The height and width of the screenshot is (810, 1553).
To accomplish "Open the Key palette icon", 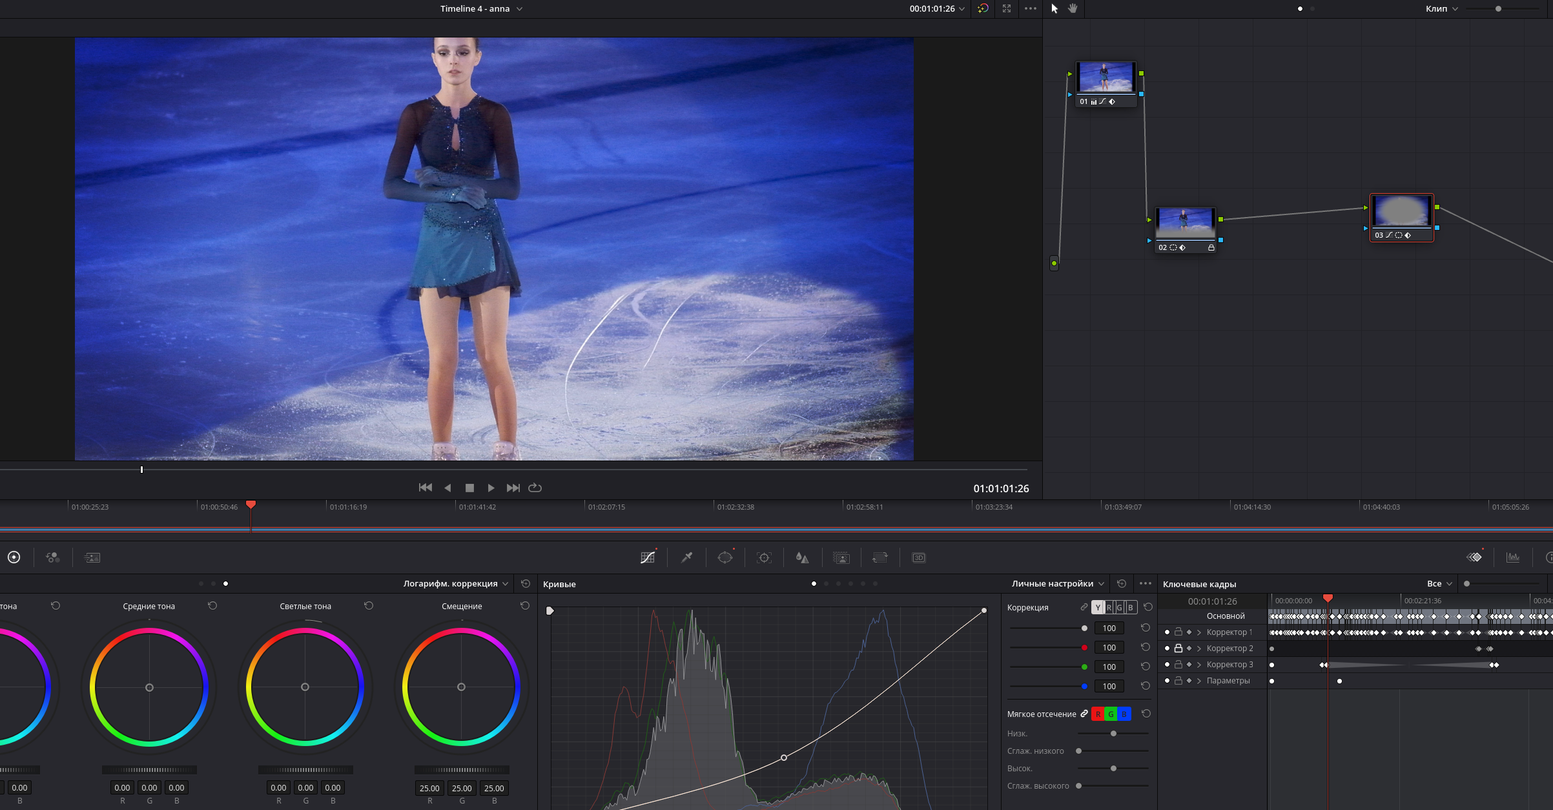I will click(x=841, y=557).
